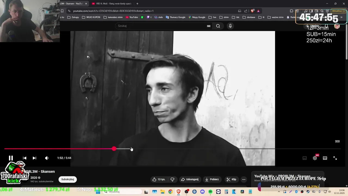Open Spotify from the taskbar

pyautogui.click(x=210, y=192)
